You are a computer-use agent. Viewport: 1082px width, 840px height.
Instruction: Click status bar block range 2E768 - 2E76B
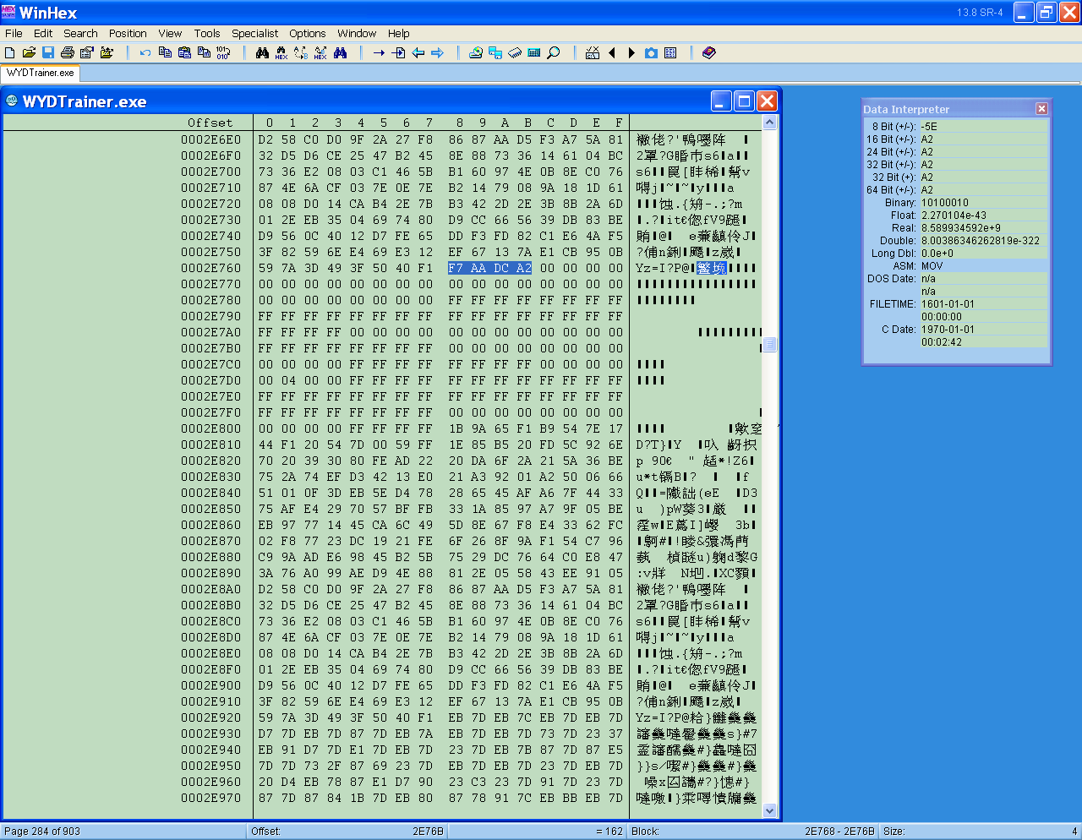(x=839, y=832)
